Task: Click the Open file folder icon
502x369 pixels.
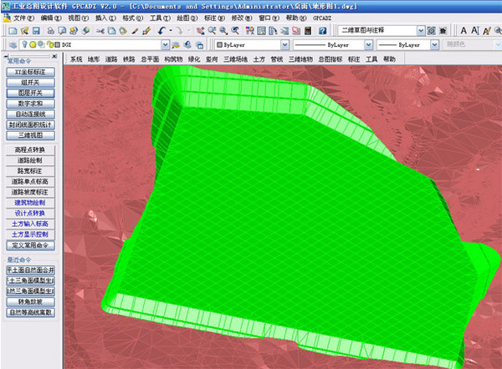Action: point(26,30)
